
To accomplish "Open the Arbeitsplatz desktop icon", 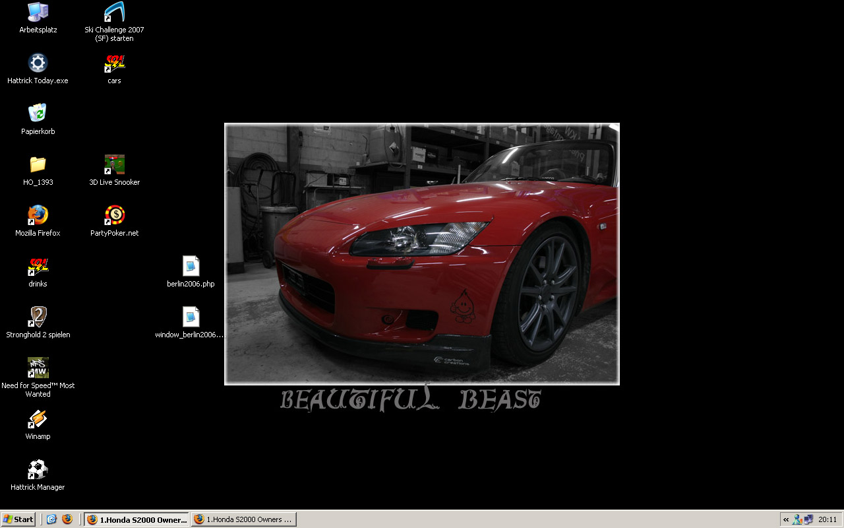I will 38,13.
